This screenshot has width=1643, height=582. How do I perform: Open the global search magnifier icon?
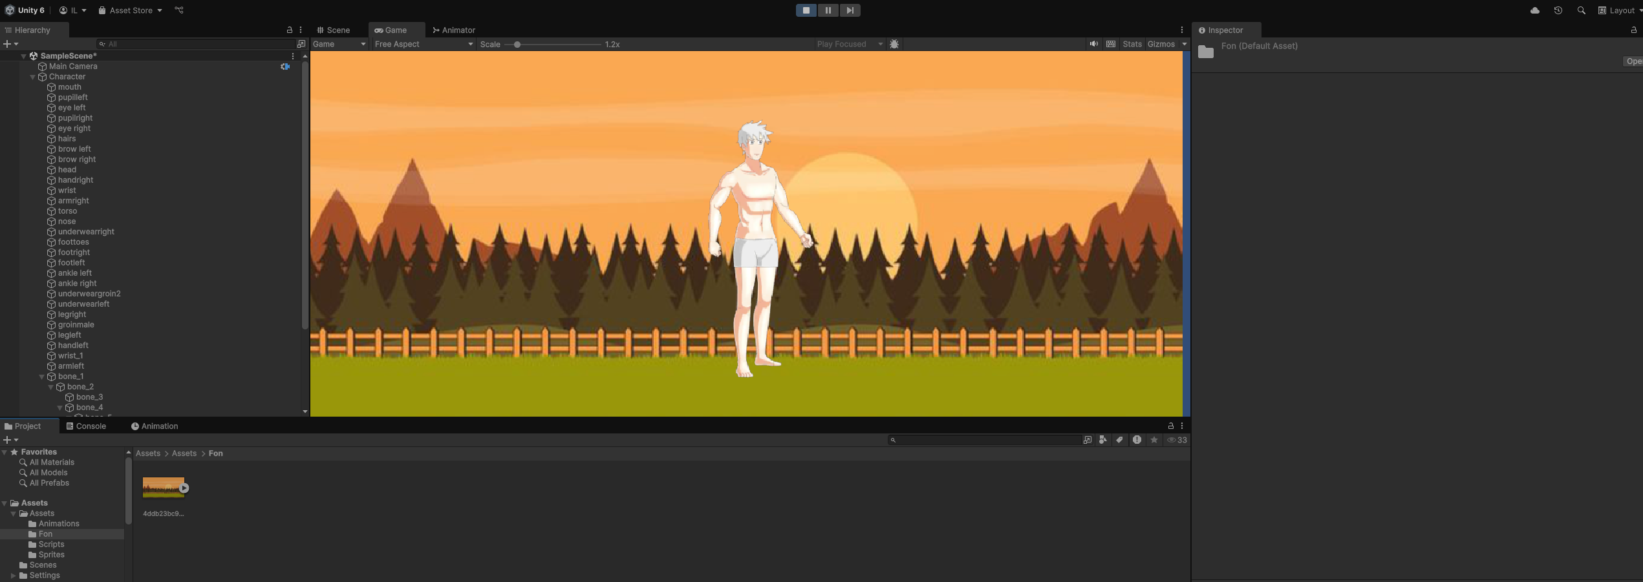[1581, 10]
